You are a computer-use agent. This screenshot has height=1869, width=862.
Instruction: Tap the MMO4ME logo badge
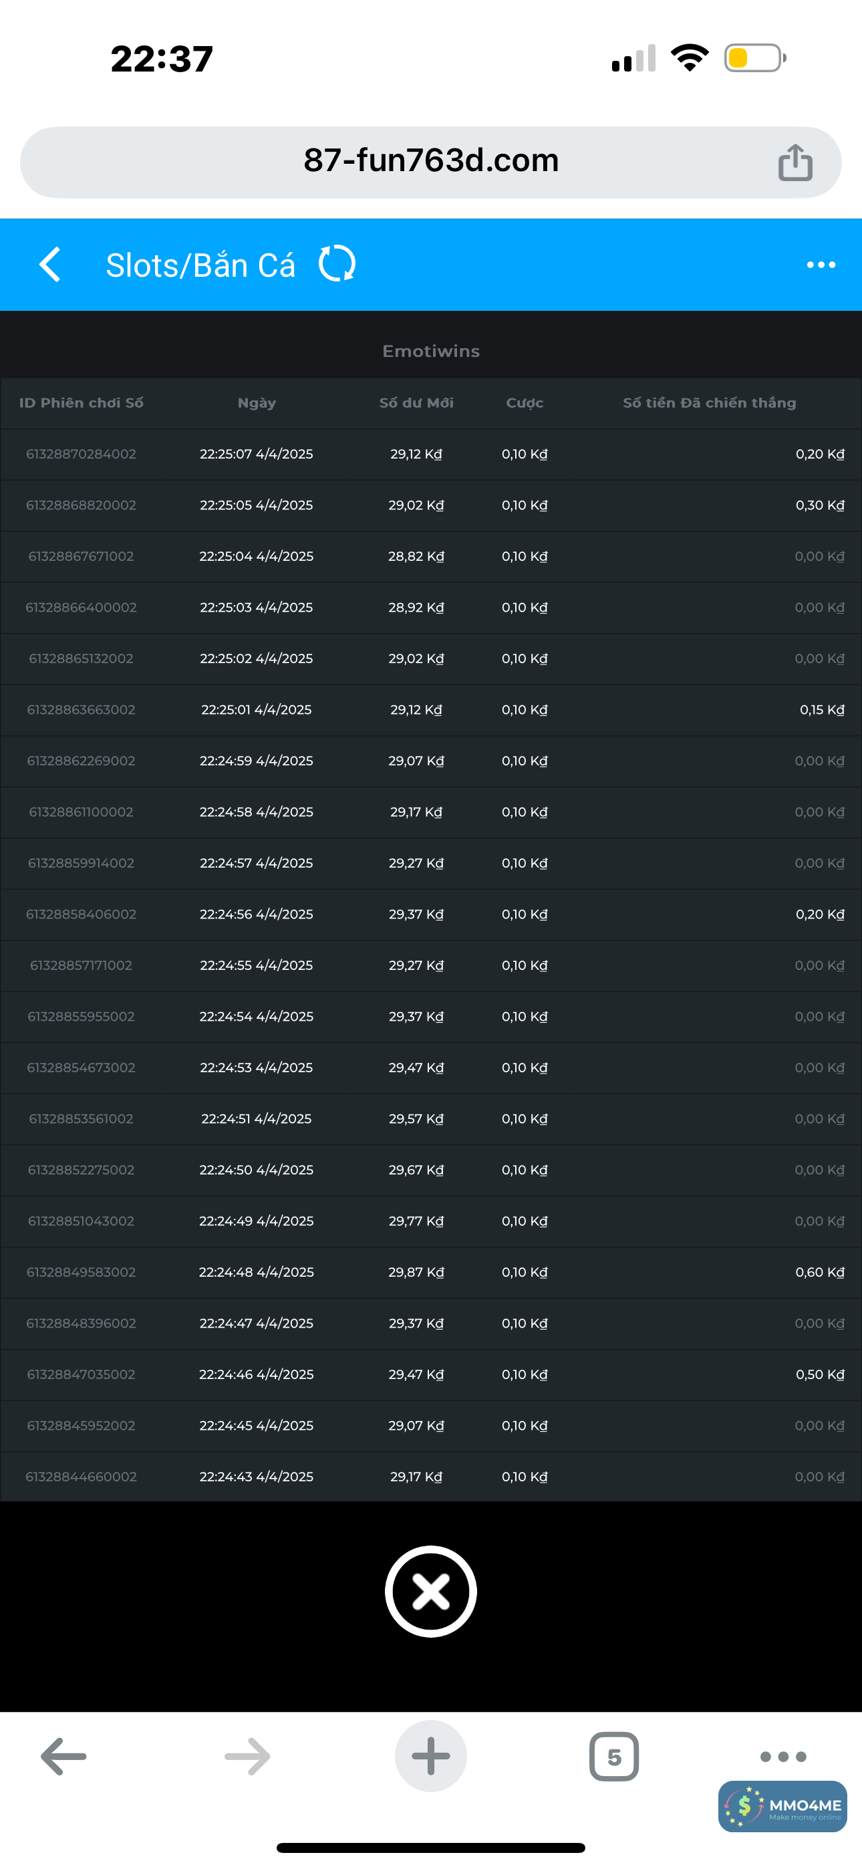(783, 1807)
